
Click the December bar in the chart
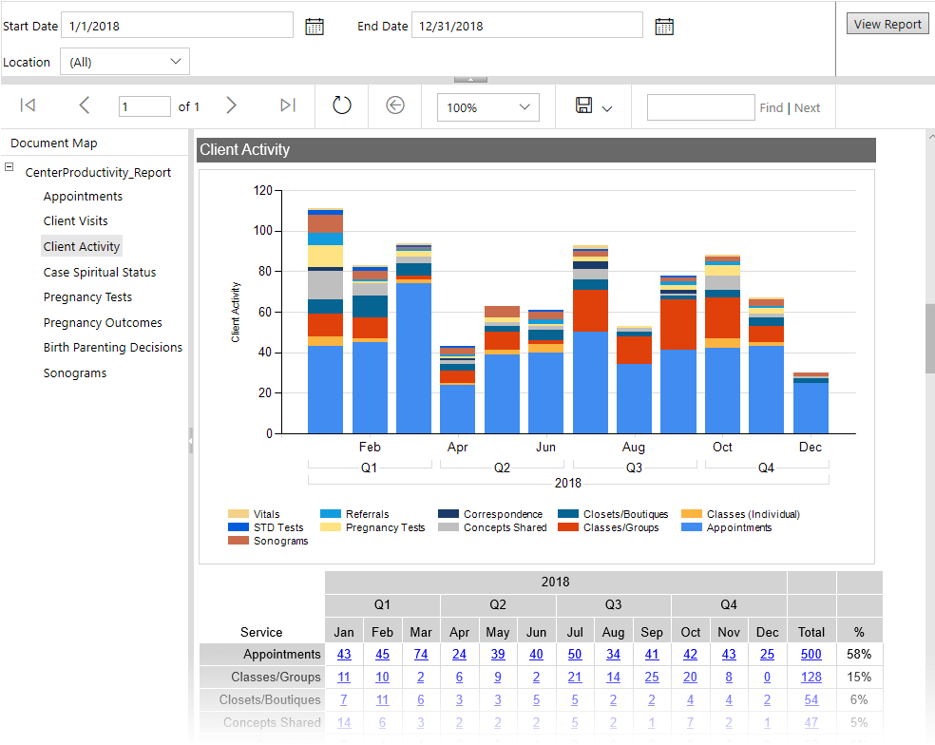pyautogui.click(x=811, y=403)
